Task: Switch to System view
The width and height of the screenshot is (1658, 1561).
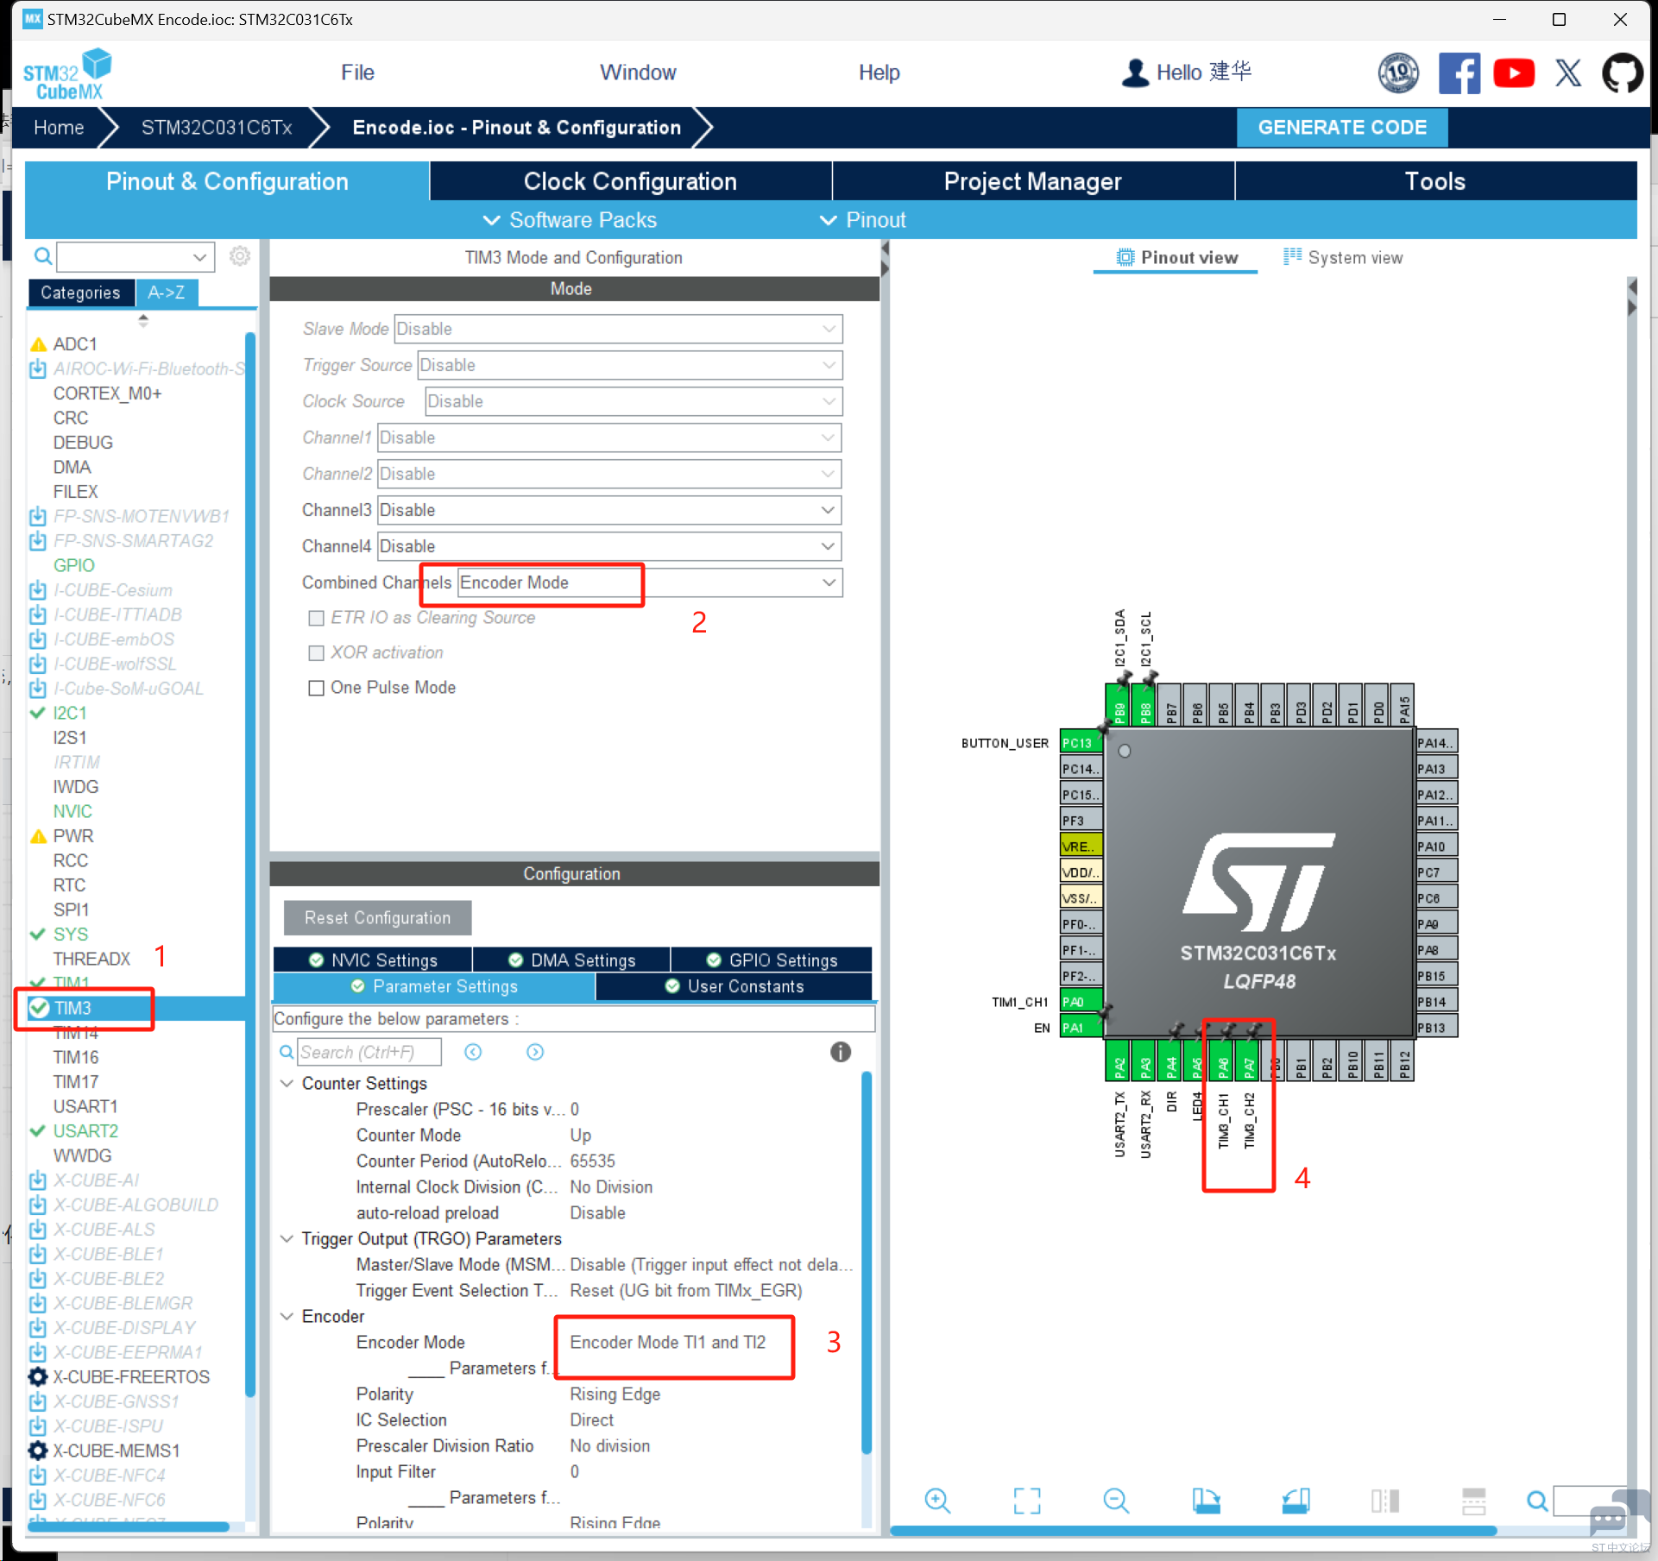Action: coord(1343,257)
